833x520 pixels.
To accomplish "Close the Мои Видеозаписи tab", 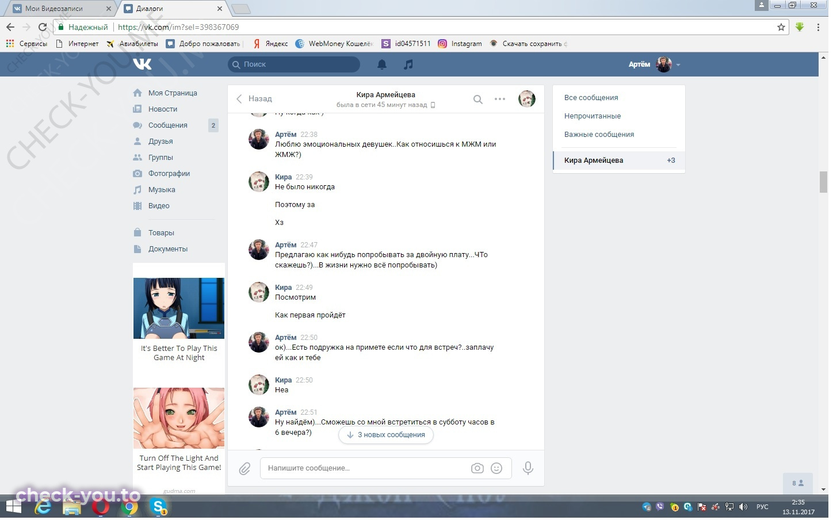I will [x=109, y=9].
